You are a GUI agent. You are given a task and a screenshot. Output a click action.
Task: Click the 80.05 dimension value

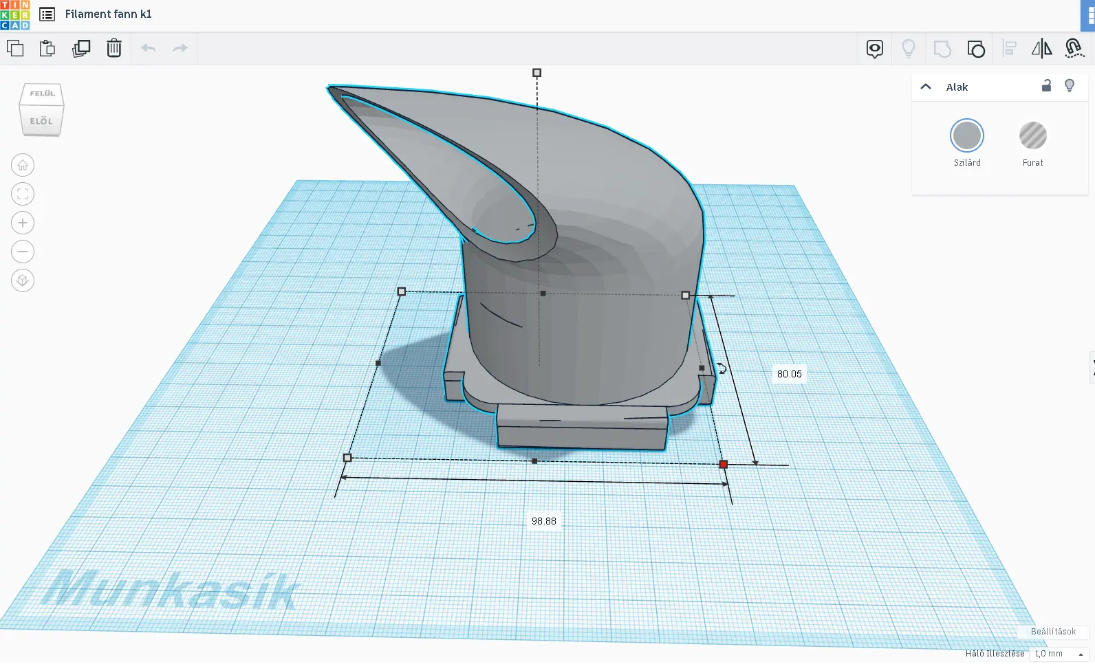790,374
